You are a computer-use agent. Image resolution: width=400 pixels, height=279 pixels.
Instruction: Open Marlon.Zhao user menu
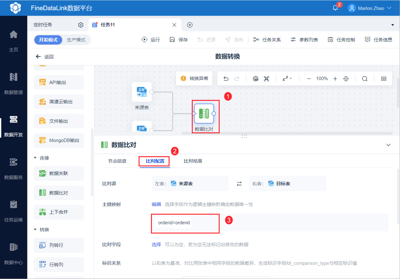[x=370, y=8]
